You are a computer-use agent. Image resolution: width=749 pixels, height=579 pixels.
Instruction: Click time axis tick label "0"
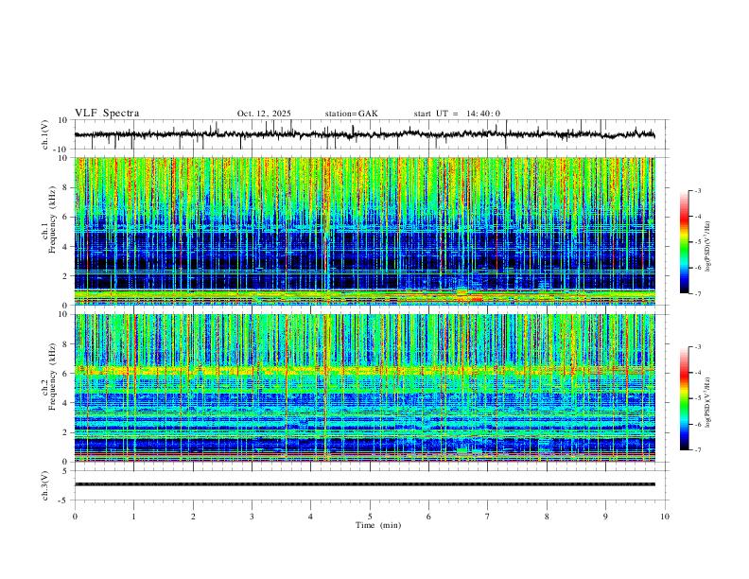point(75,517)
